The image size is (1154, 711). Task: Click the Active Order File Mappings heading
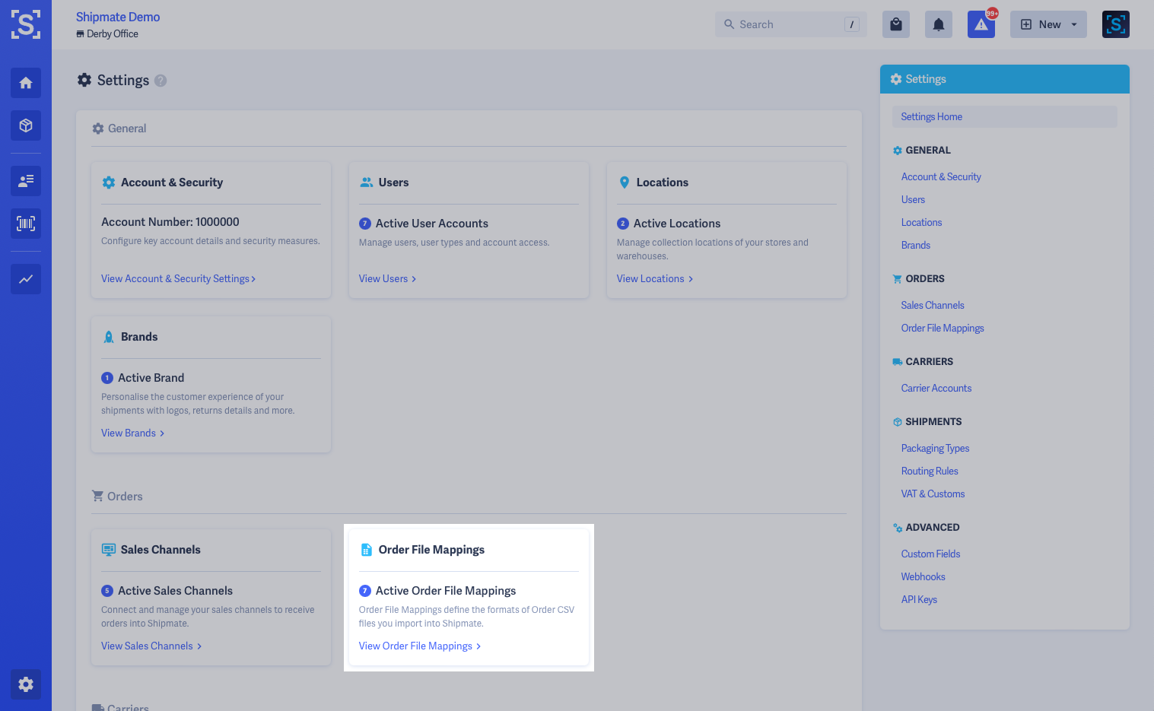446,591
